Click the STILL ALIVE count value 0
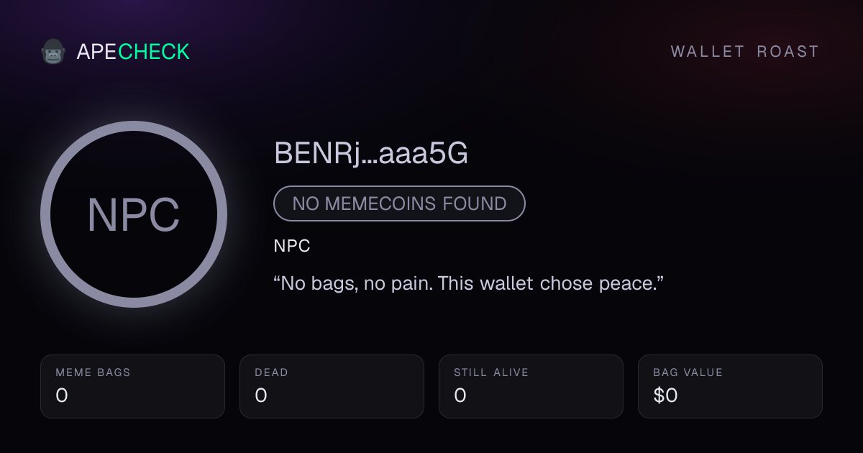The width and height of the screenshot is (863, 453). [460, 395]
